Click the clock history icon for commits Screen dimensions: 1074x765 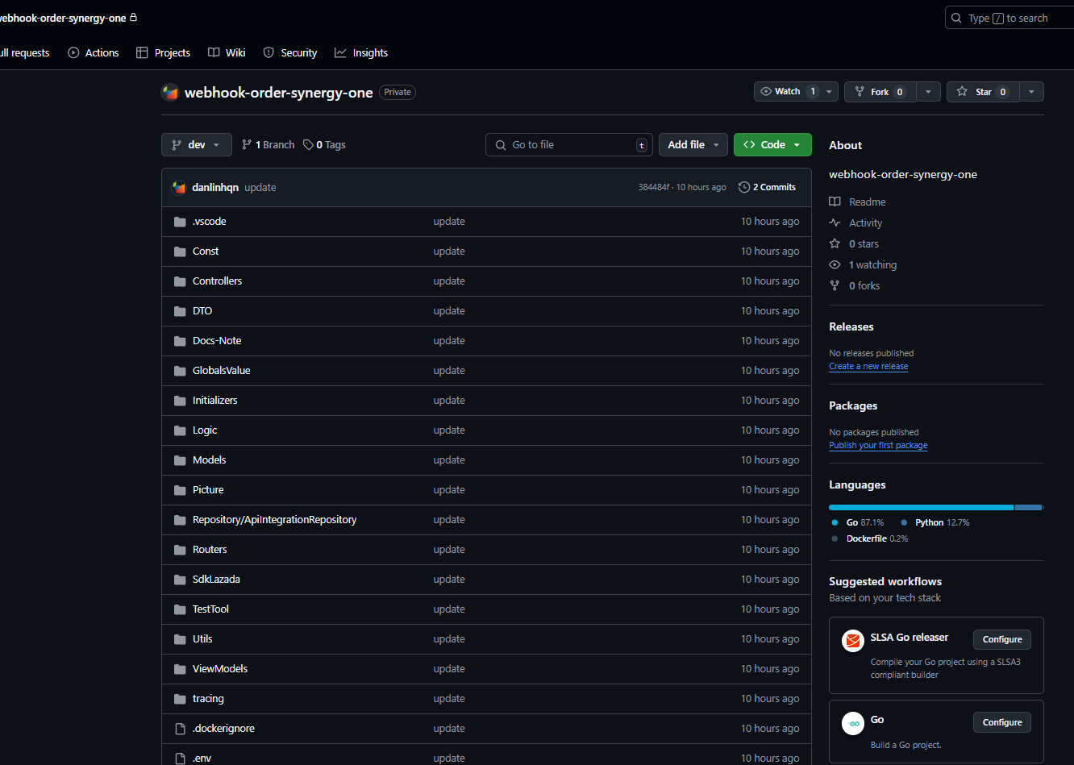[744, 187]
